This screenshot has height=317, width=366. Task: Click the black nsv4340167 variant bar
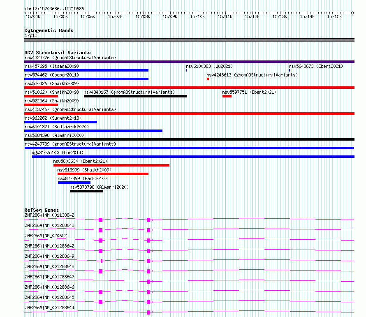point(135,96)
